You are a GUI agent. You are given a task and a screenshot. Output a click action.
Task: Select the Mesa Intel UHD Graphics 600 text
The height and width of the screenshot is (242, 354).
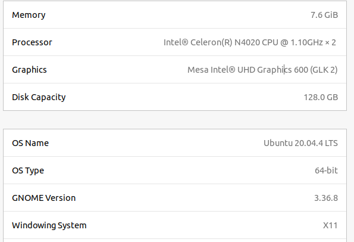point(262,70)
